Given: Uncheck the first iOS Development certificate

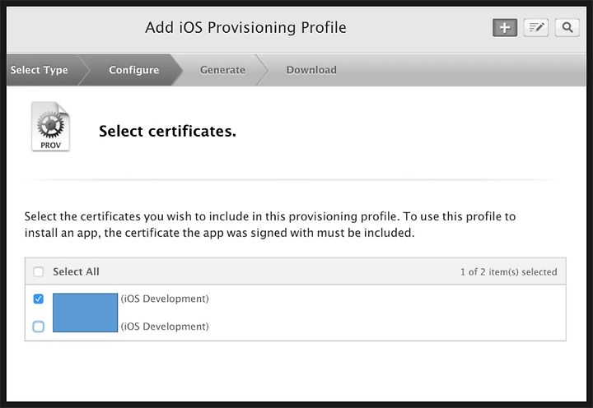Looking at the screenshot, I should click(38, 299).
